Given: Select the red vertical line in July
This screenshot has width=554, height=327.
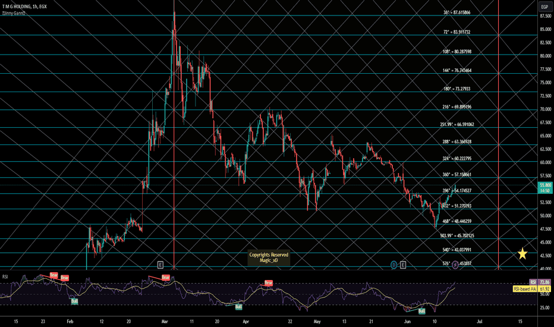Looking at the screenshot, I should pos(499,134).
